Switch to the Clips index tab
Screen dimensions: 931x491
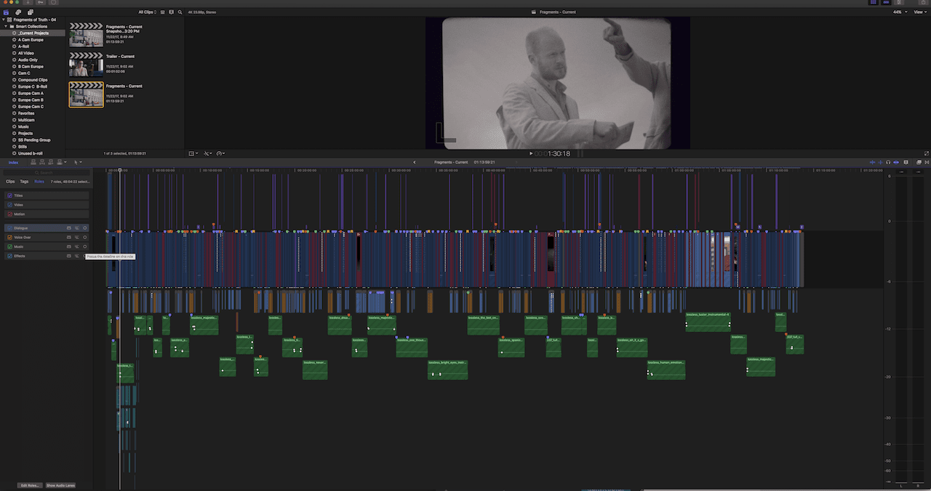(10, 182)
